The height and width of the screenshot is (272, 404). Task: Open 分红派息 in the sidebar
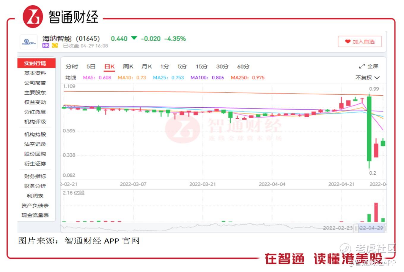point(35,112)
